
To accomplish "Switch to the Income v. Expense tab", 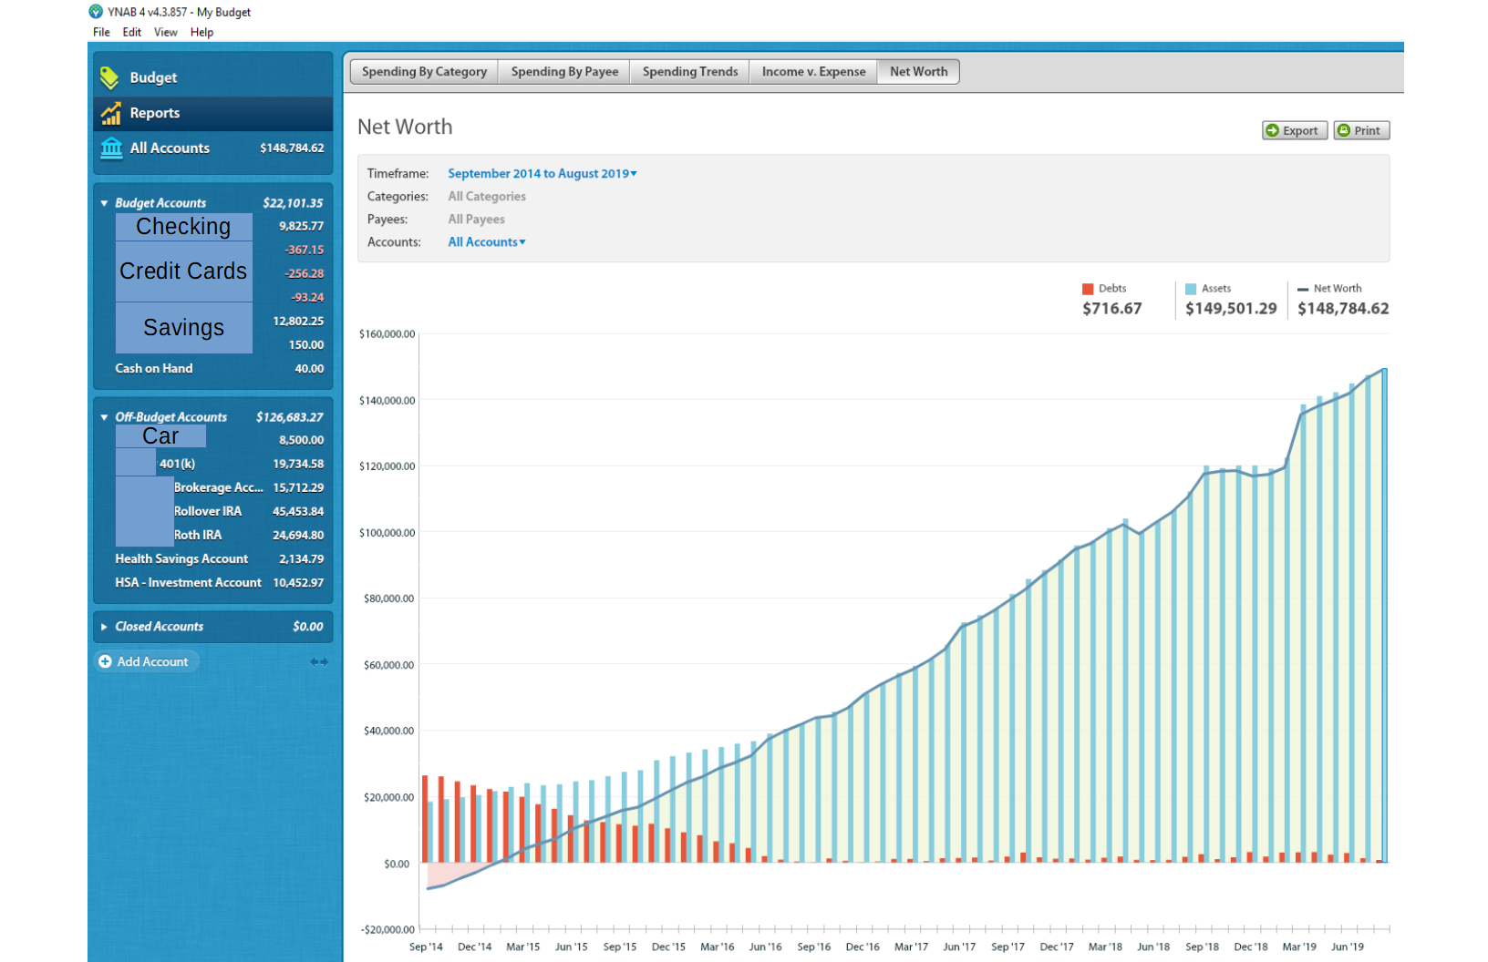I will (x=812, y=71).
